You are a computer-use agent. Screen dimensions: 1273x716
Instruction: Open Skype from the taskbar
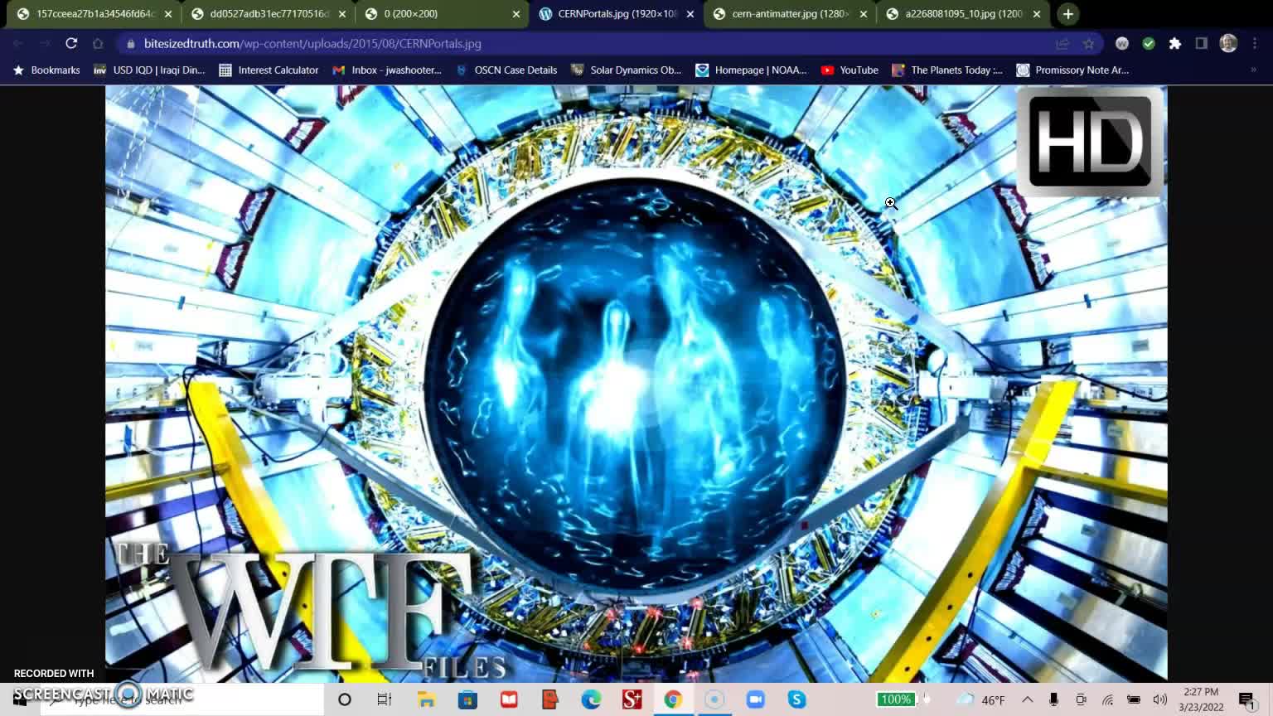click(x=797, y=699)
